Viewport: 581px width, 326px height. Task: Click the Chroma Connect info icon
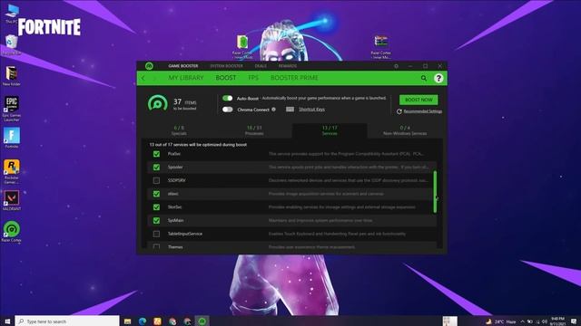point(273,110)
